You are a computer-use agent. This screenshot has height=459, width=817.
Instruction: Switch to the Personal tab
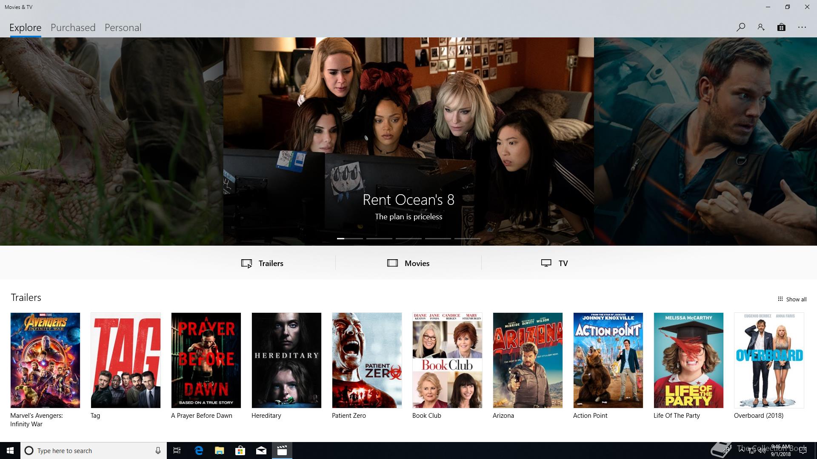coord(123,28)
